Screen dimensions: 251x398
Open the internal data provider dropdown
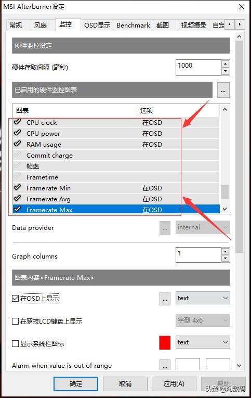pos(203,227)
